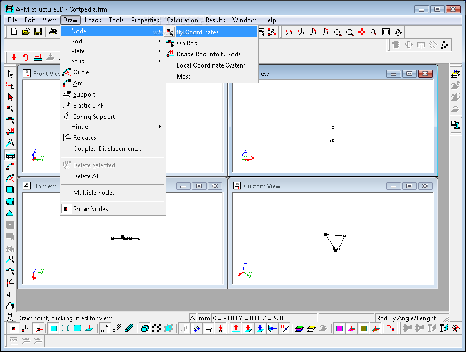
Task: Click the red Undo arrow icon
Action: point(25,57)
